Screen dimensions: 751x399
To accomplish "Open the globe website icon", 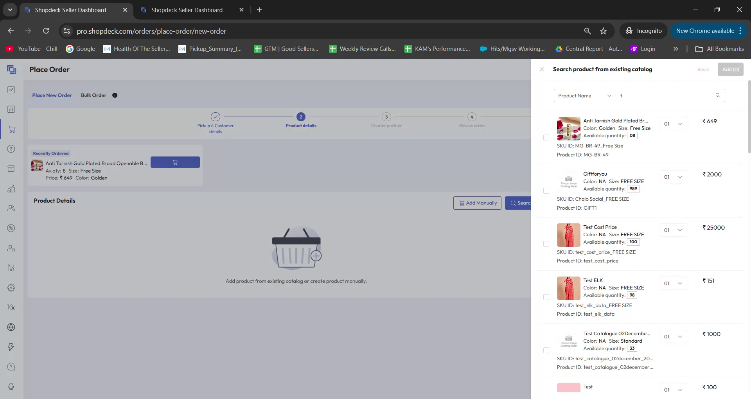I will click(x=11, y=327).
